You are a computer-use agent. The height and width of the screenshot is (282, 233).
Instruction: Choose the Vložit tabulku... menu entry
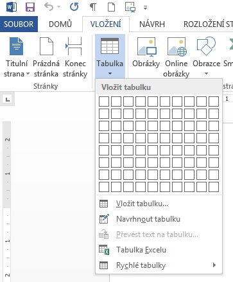(x=159, y=204)
